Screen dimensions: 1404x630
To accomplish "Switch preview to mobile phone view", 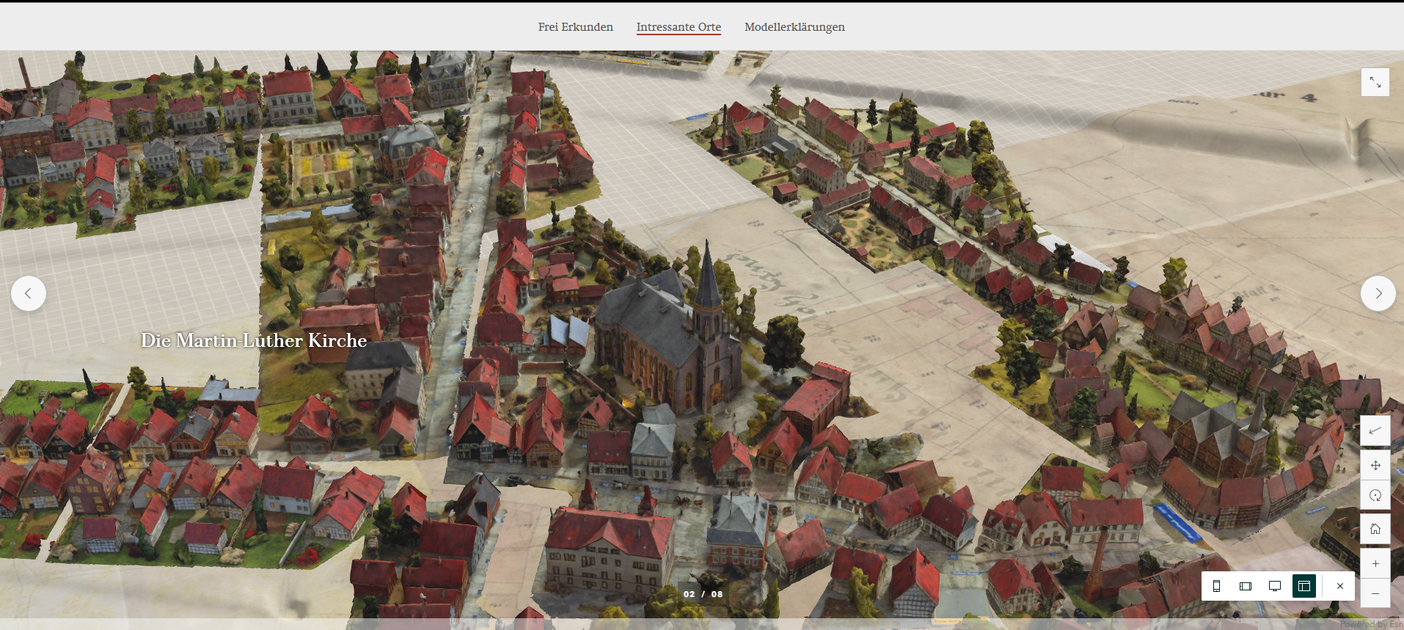I will 1216,586.
